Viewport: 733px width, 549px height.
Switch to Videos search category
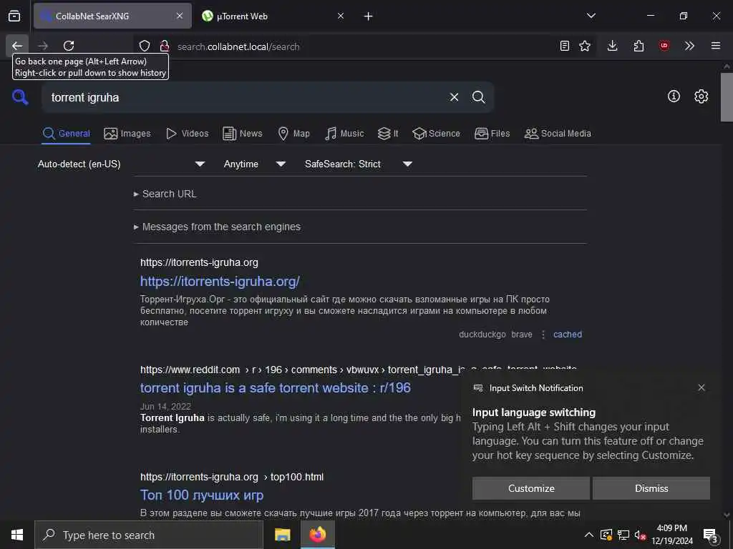[187, 134]
